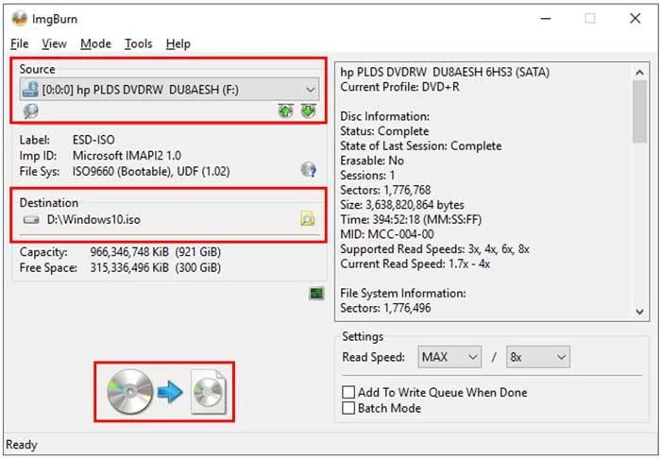Screen dimensions: 661x459
Task: Click the Microsoft IMAPI2 1.0 text
Action: 127,156
